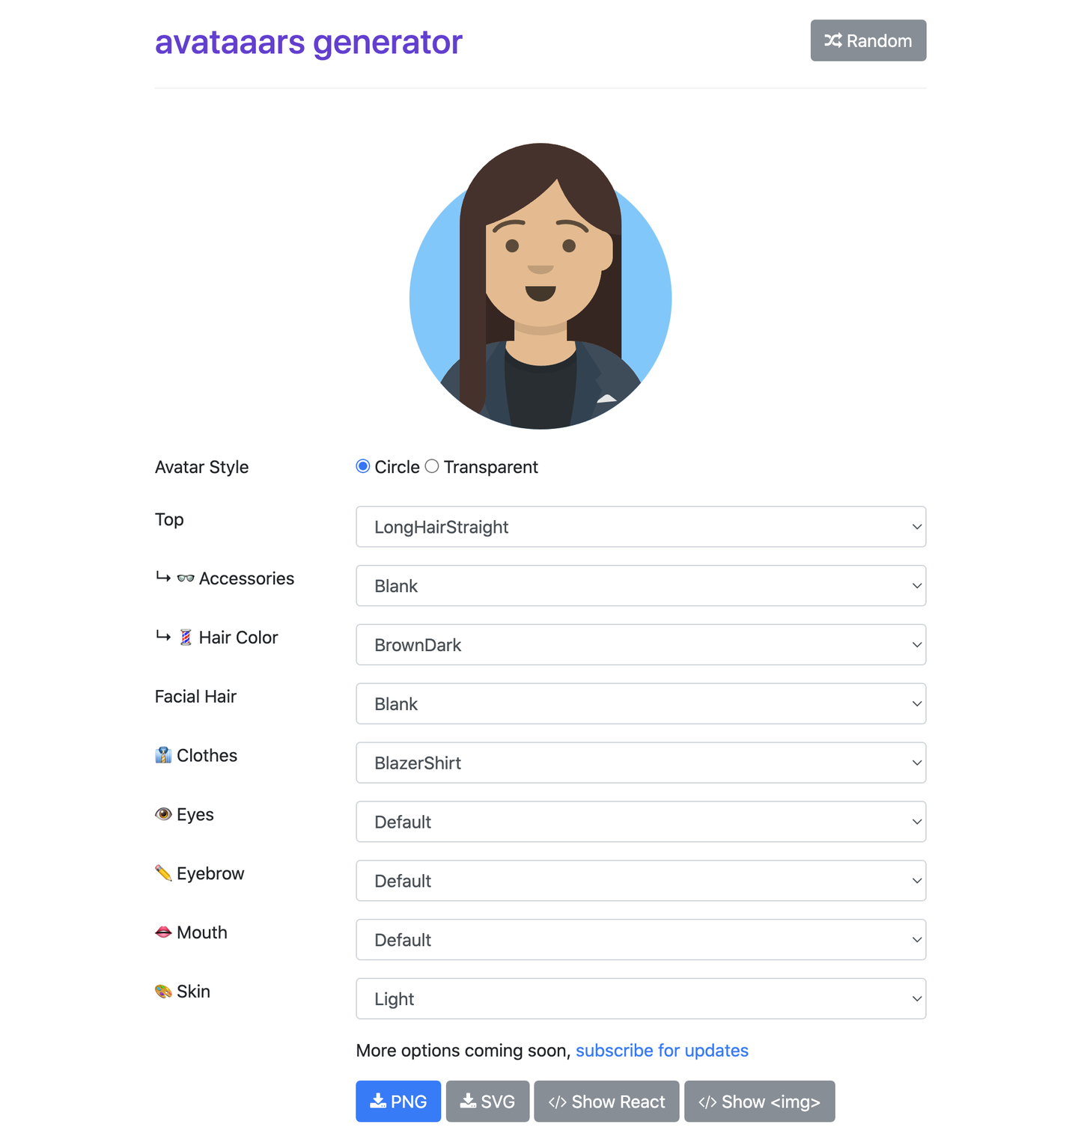Open the Top dropdown showing LongHairStraight
The image size is (1078, 1133).
(x=641, y=527)
